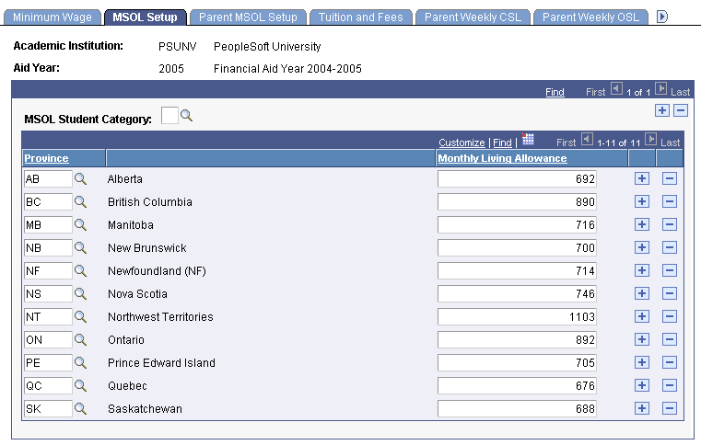Viewport: 701px width, 445px height.
Task: Click the Nova Scotia allowance input field
Action: tap(517, 294)
